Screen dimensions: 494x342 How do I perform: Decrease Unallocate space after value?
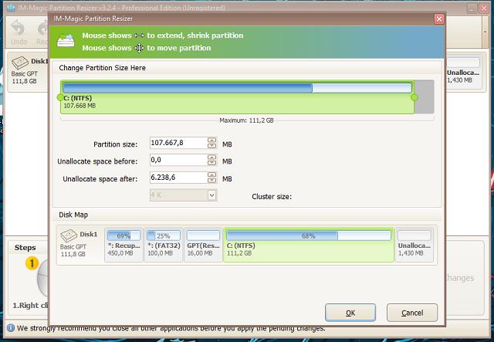(x=212, y=181)
